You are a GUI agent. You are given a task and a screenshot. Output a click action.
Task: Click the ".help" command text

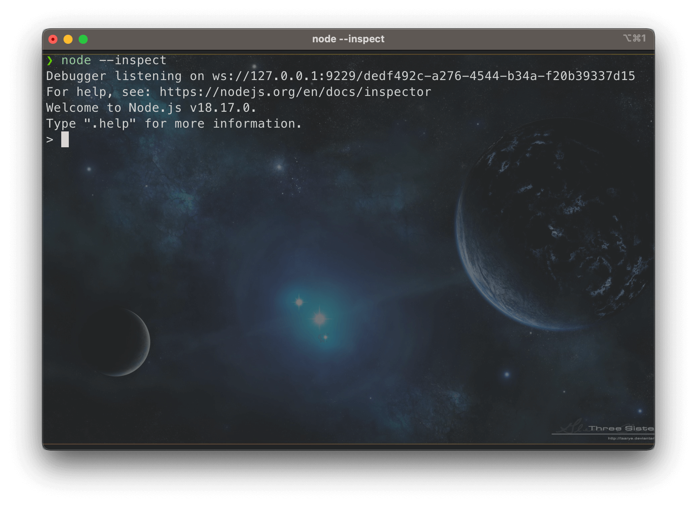(x=110, y=124)
